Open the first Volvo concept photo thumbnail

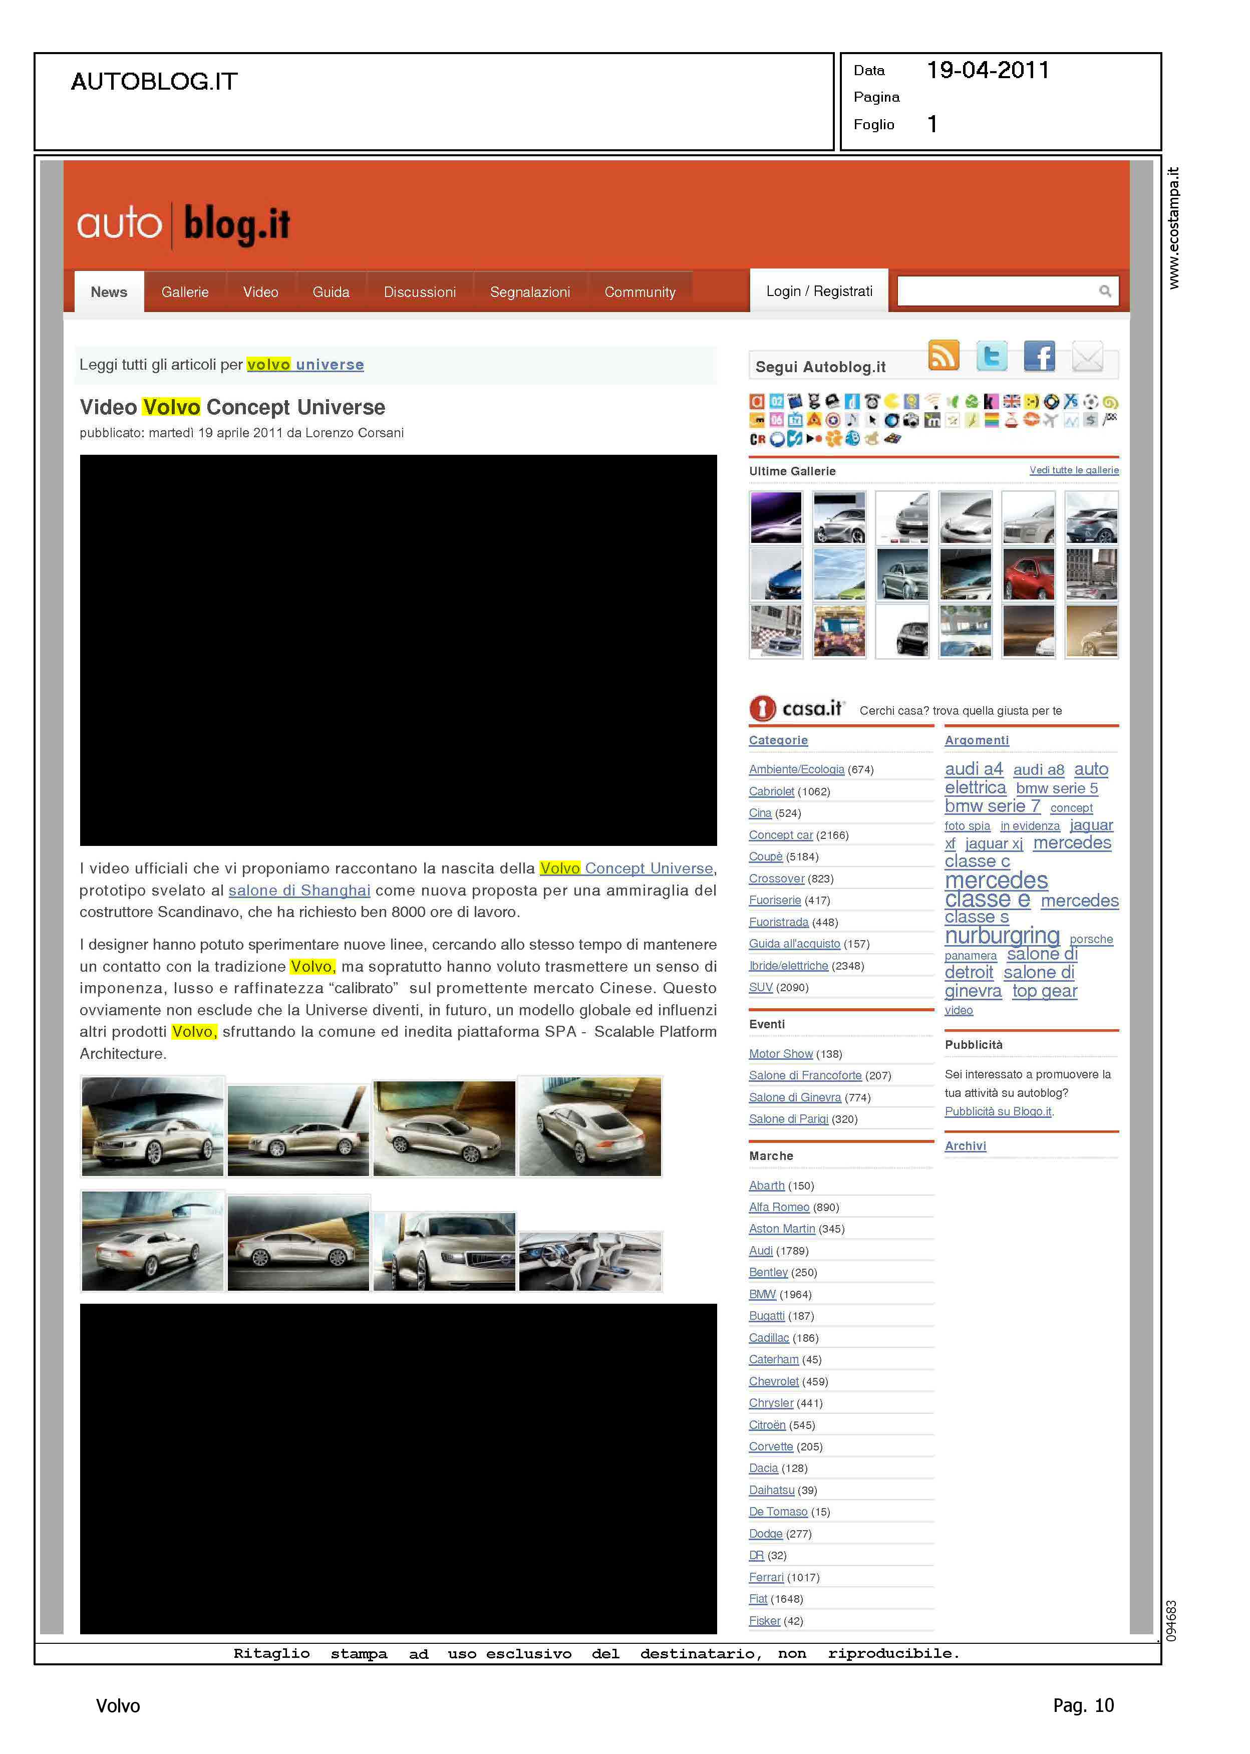pyautogui.click(x=152, y=1126)
